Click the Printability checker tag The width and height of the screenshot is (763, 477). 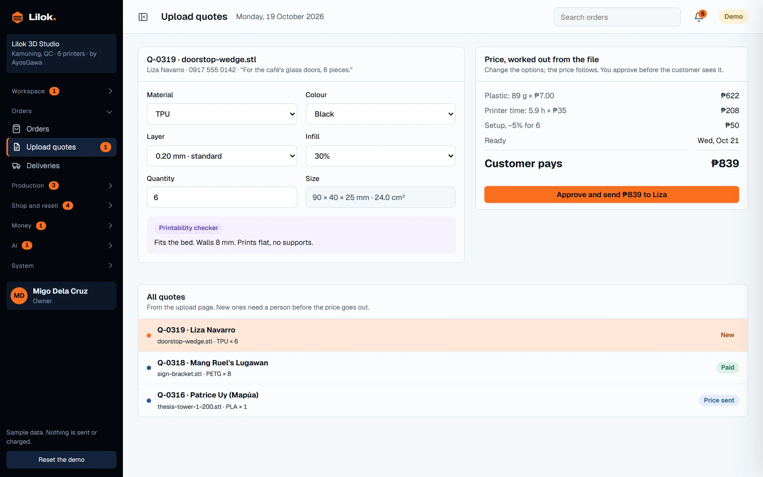[189, 228]
